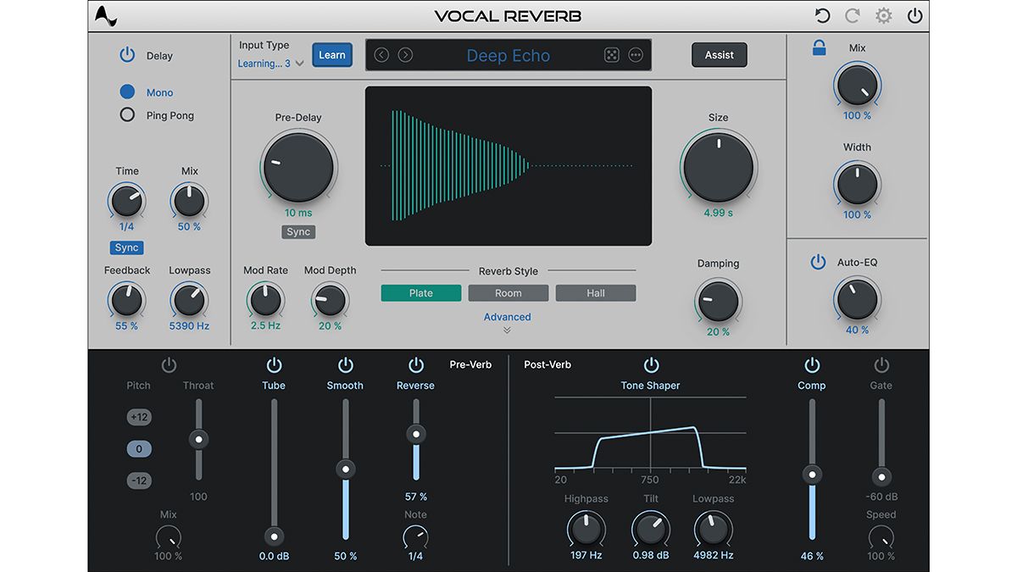Select the Hall reverb style
The image size is (1017, 572).
point(595,292)
